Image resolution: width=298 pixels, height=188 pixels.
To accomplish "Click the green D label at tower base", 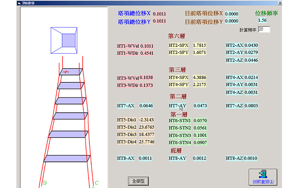I will click(45, 183).
